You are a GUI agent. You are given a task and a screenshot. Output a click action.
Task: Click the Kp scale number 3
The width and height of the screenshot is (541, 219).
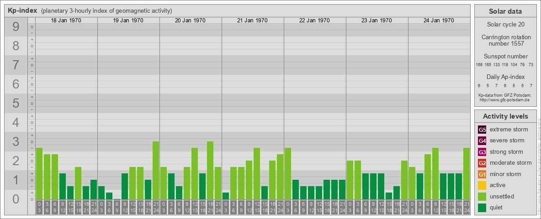[x=16, y=141]
